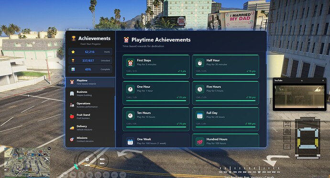
Task: Open the Playtime category
Action: (90, 82)
